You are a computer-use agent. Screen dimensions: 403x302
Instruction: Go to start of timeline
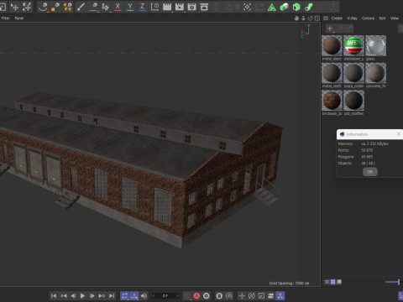54,295
